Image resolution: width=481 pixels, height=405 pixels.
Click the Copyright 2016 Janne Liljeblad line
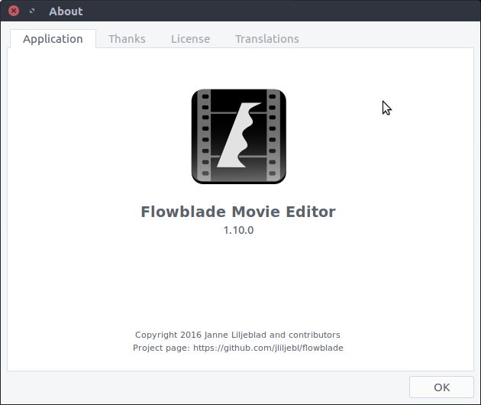(237, 335)
